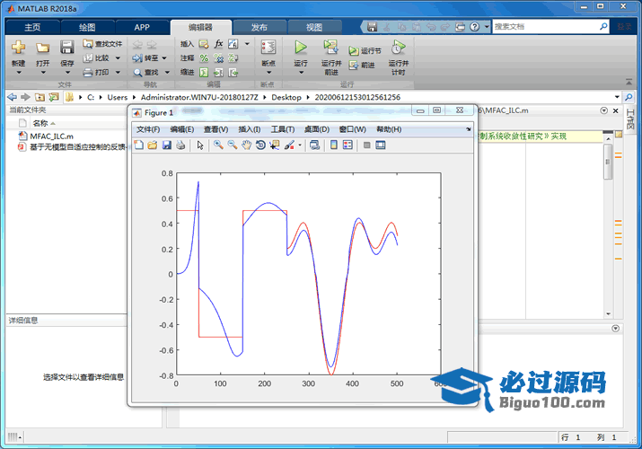
Task: Click the Advance (前进) button
Action: pyautogui.click(x=362, y=65)
